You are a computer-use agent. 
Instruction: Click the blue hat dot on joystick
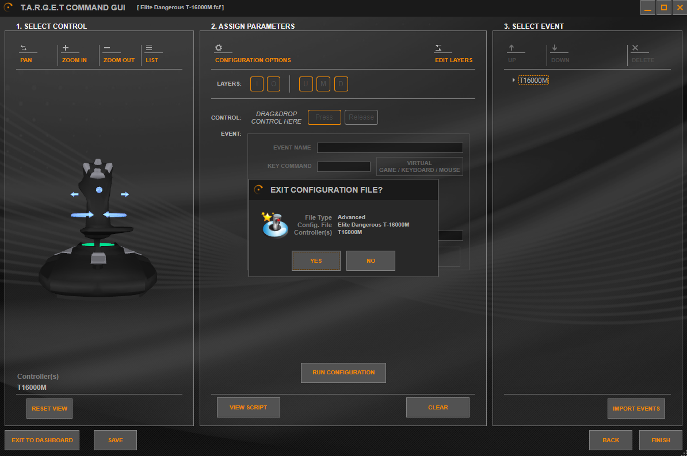(x=99, y=190)
